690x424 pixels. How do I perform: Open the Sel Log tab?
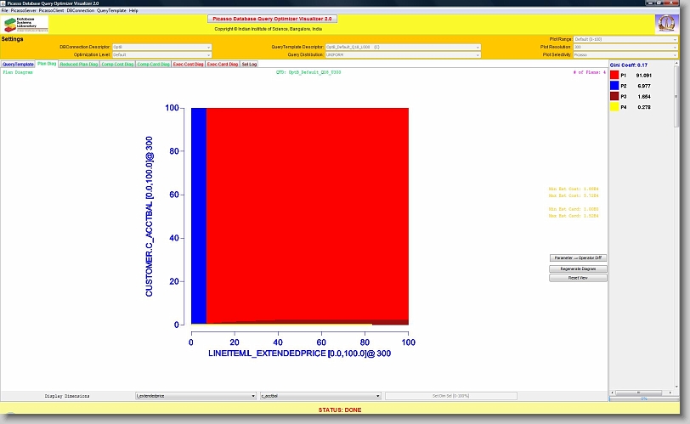(x=249, y=64)
